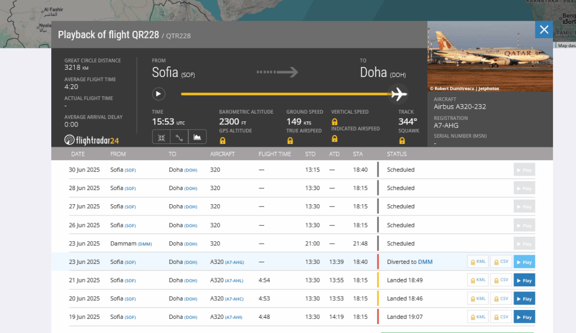Play the 23 Jun Sofia diverted flight
576x333 pixels.
pos(524,262)
